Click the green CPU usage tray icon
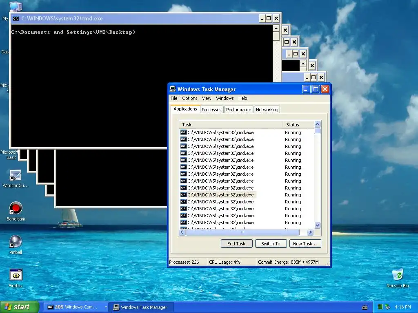Viewport: 418px width, 313px height. point(380,307)
